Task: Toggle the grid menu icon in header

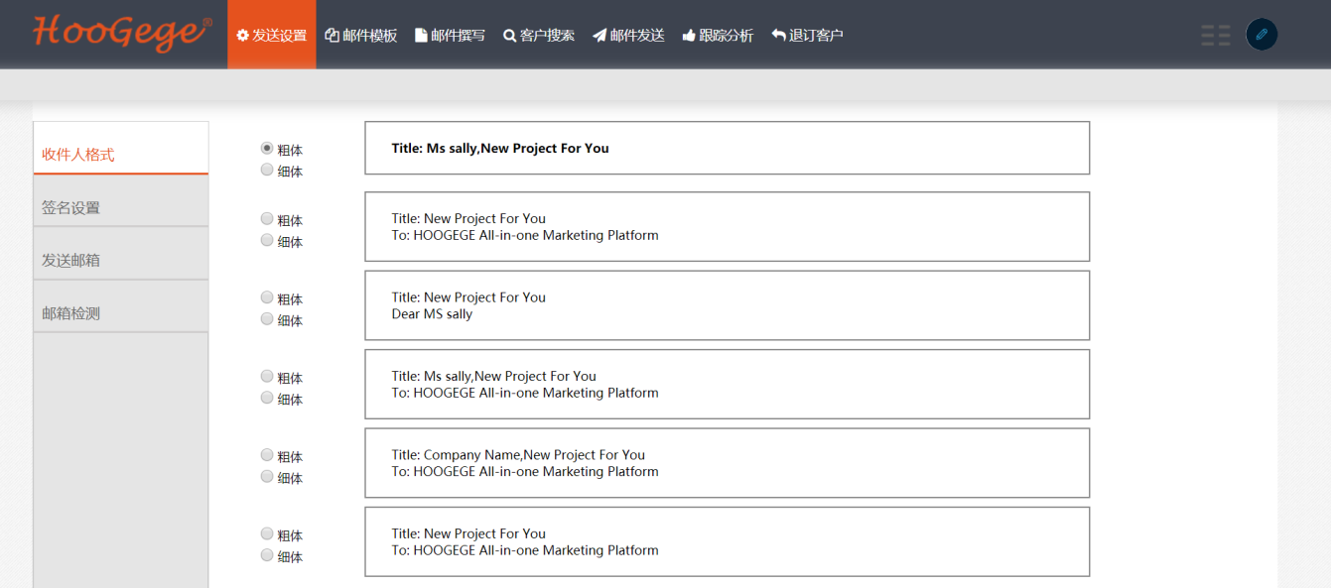Action: [1216, 35]
